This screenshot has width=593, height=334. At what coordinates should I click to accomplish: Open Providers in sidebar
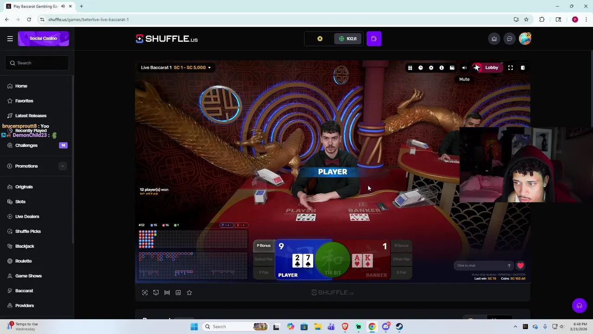coord(25,305)
